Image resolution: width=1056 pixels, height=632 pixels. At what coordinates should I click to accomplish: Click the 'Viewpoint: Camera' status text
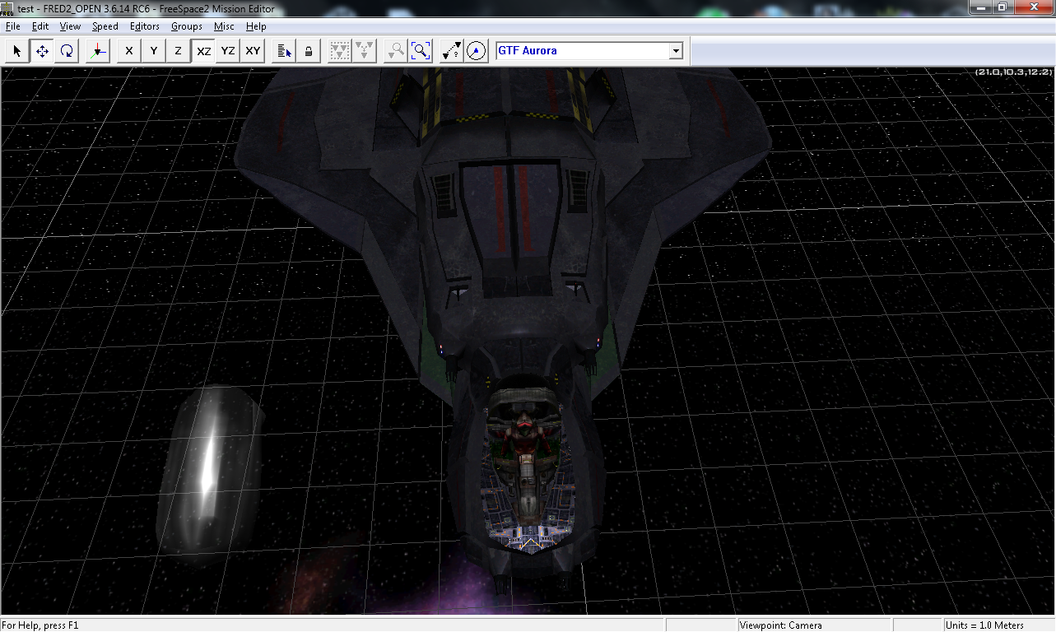coord(780,625)
